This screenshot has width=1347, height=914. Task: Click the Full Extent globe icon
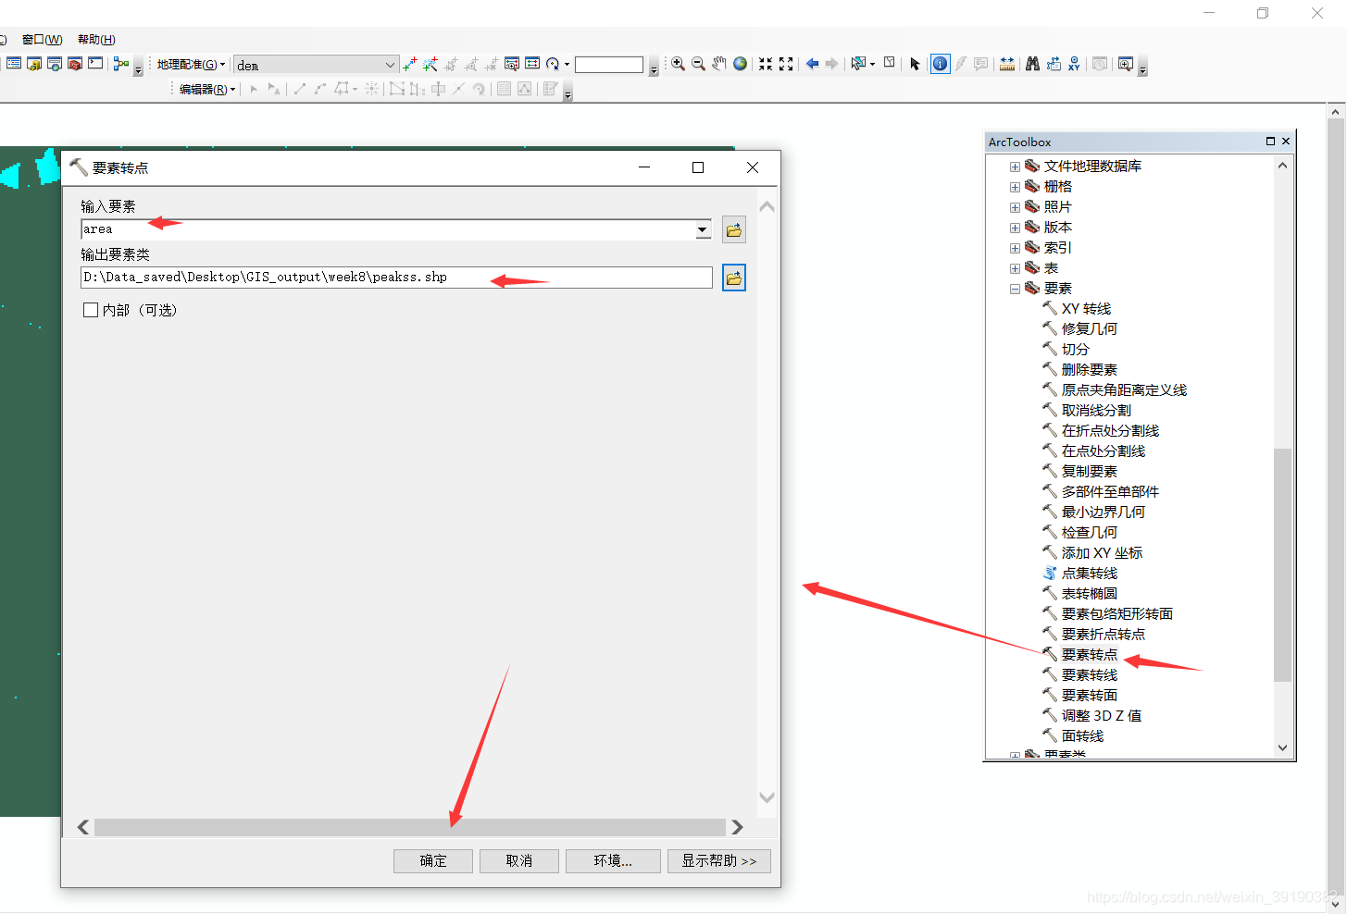[740, 64]
